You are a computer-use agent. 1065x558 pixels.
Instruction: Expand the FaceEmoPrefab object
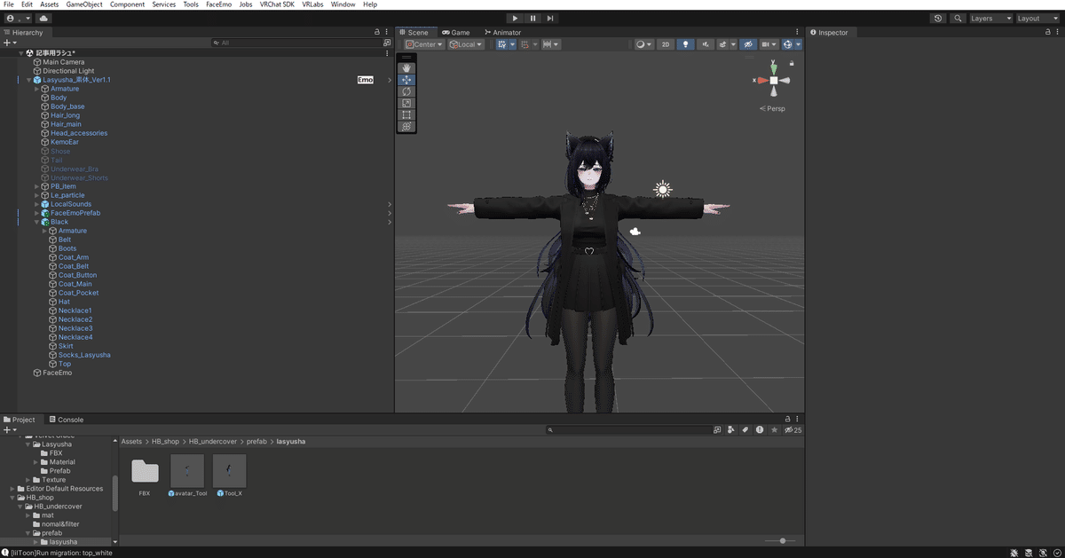point(36,213)
